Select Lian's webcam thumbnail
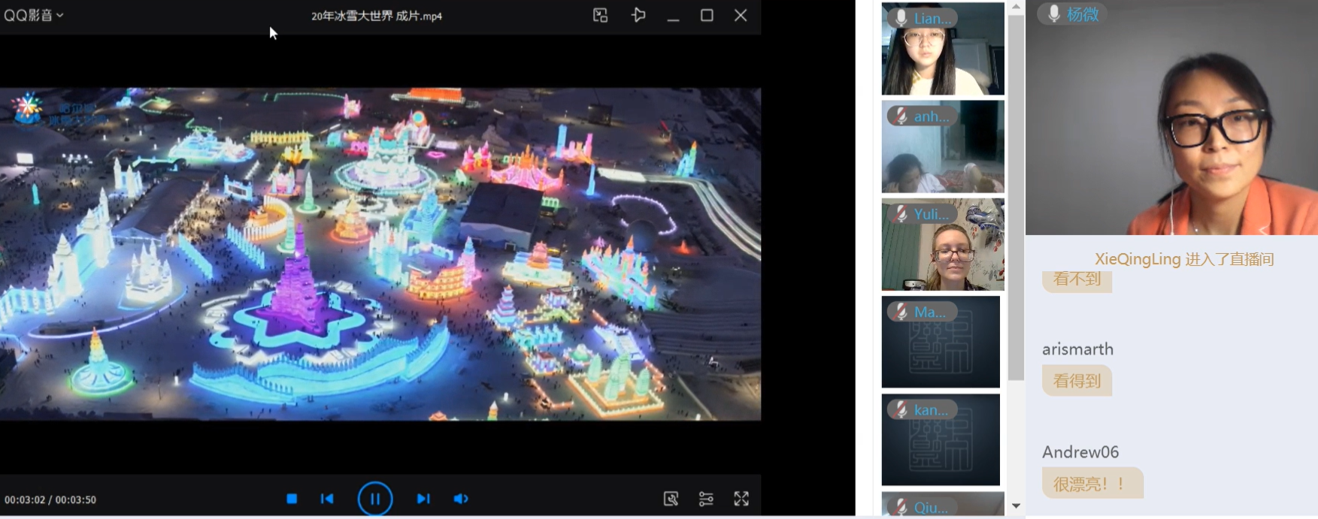The height and width of the screenshot is (519, 1318). click(943, 49)
